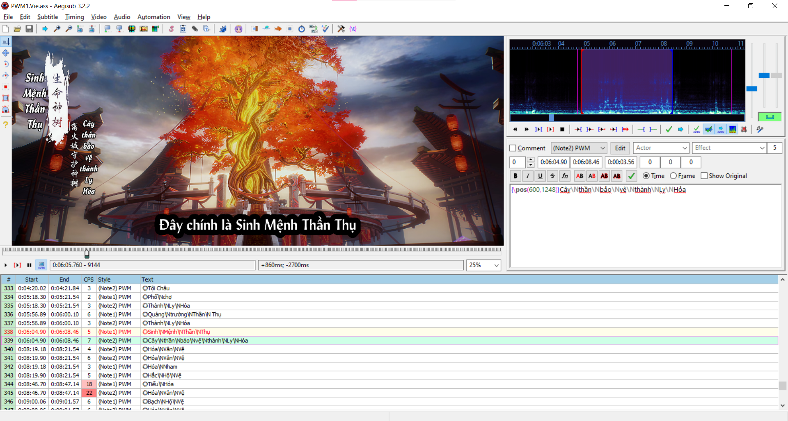This screenshot has width=788, height=421.
Task: Zoom video in with the magnifier plus icon
Action: 57,29
